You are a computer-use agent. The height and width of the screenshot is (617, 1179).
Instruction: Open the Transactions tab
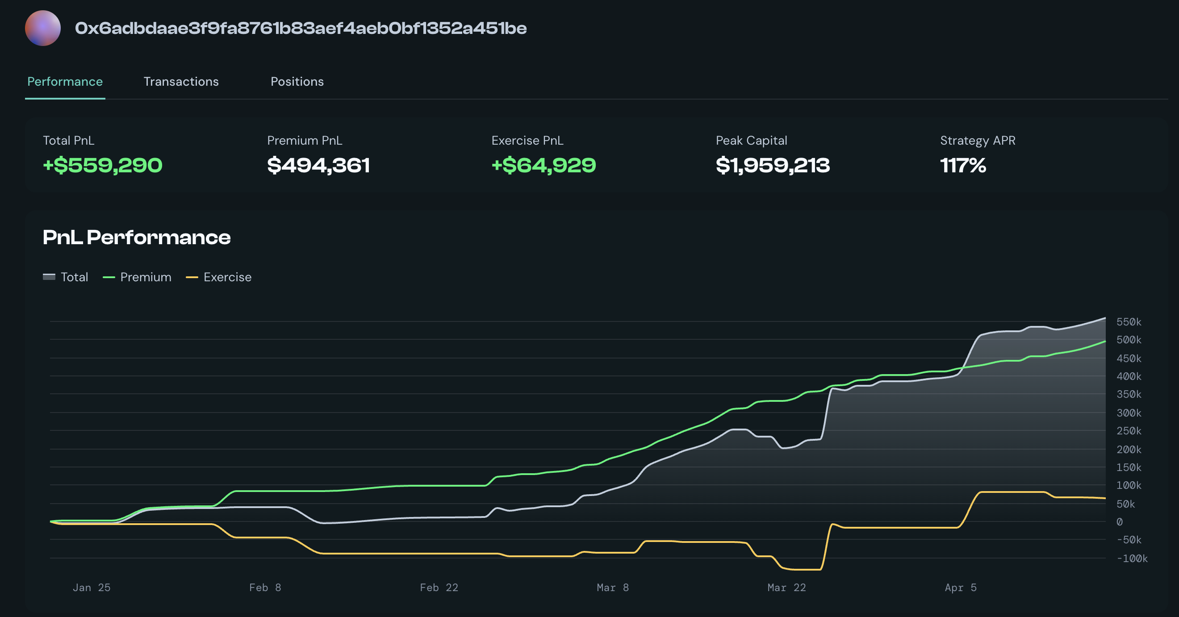181,81
